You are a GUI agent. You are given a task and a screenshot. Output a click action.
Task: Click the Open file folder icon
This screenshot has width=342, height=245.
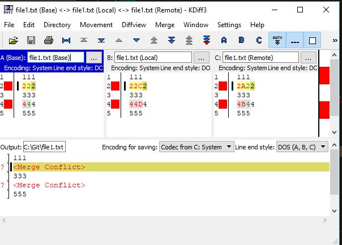point(13,40)
